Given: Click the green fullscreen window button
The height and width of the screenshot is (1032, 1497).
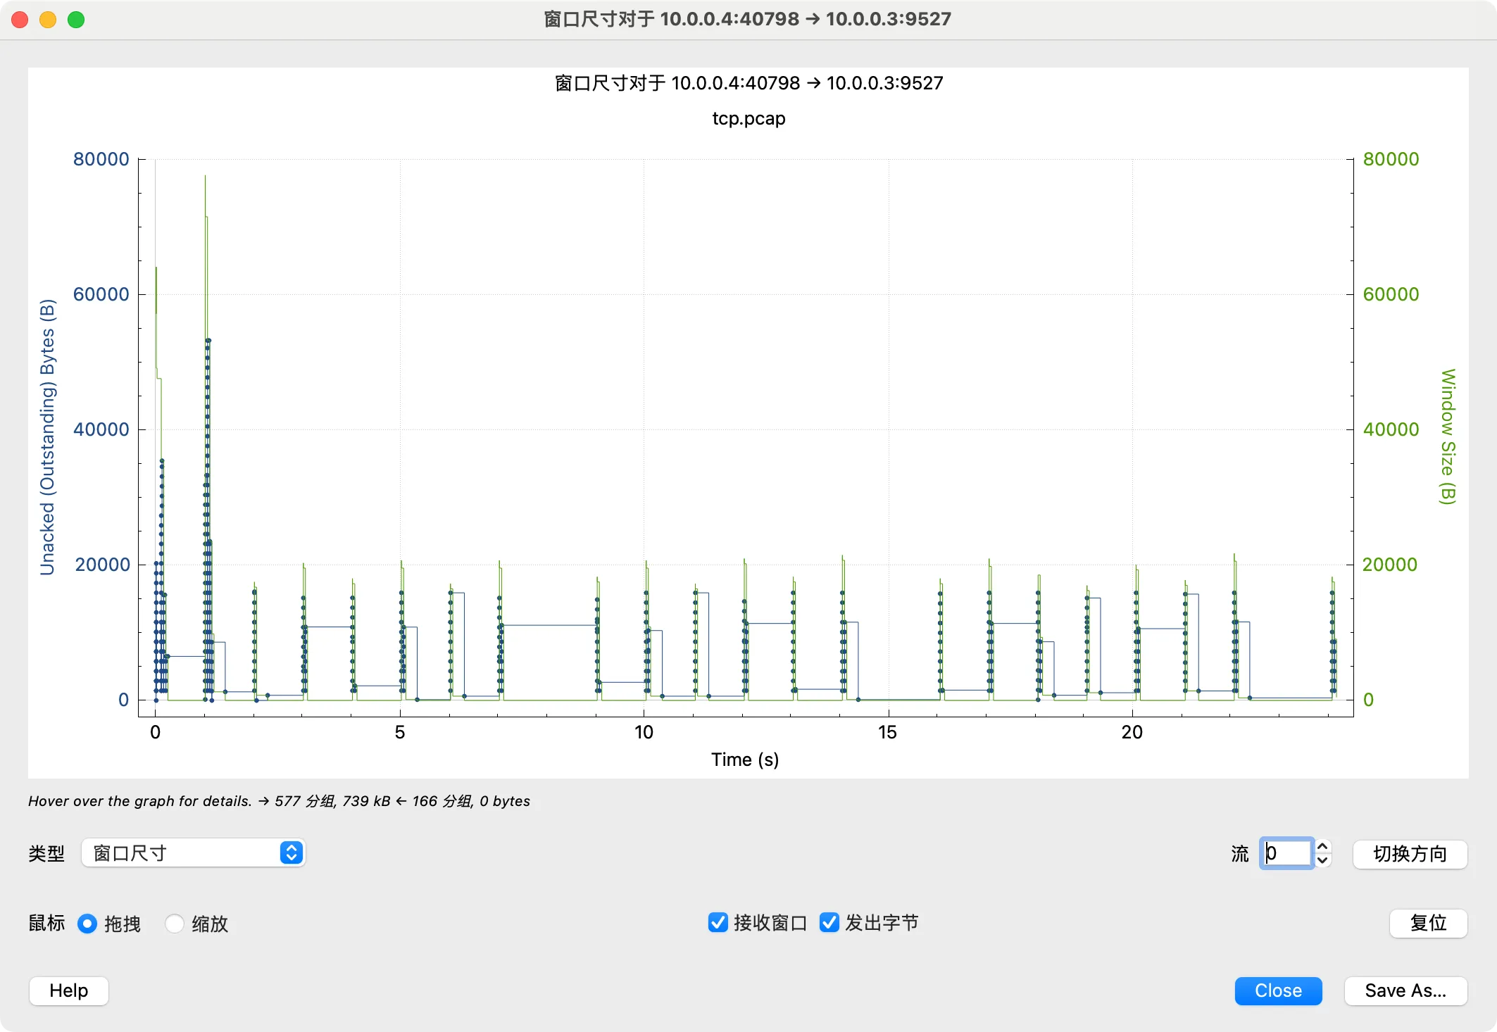Looking at the screenshot, I should (76, 19).
